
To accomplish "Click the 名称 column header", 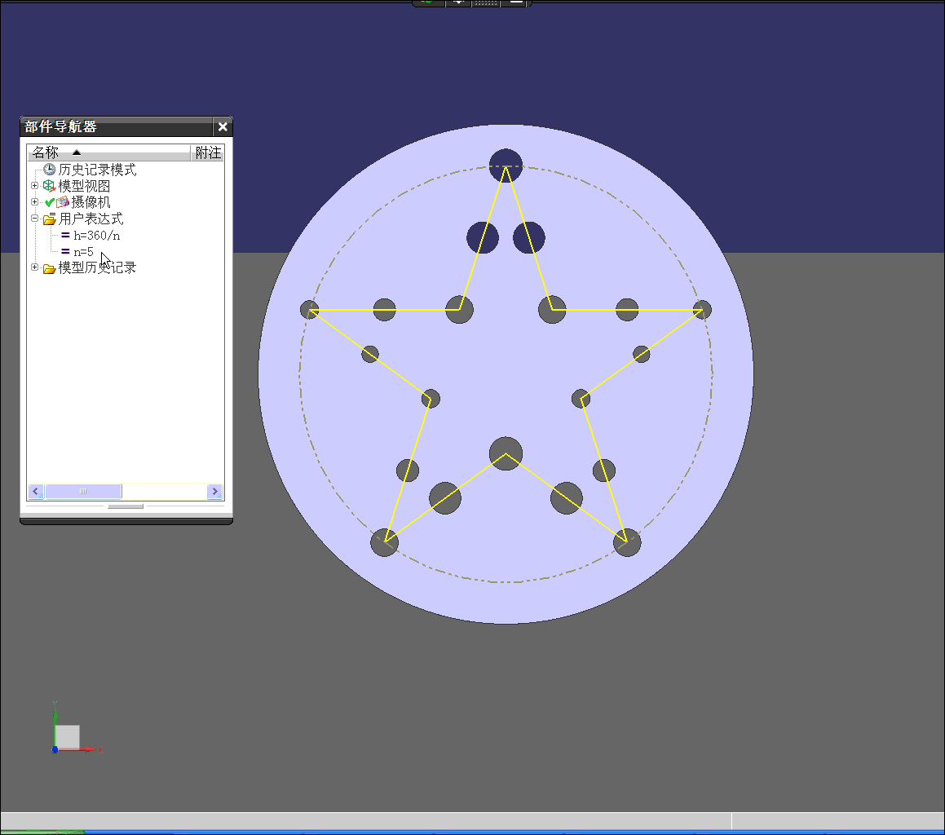I will coord(109,152).
